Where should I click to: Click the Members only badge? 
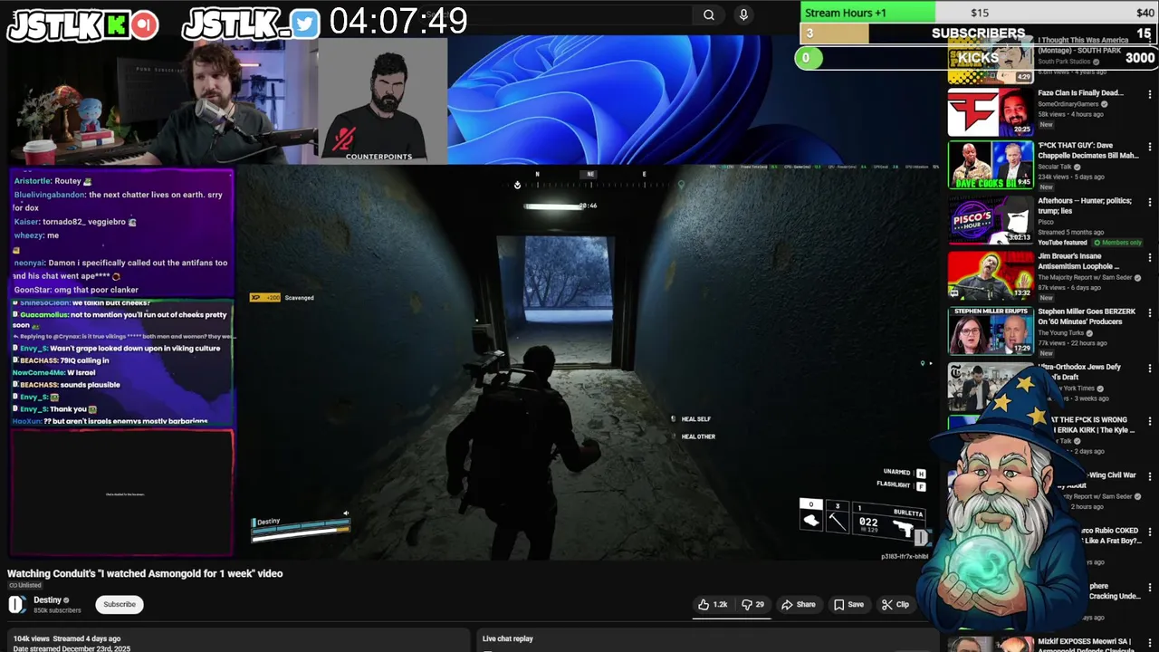tap(1119, 243)
